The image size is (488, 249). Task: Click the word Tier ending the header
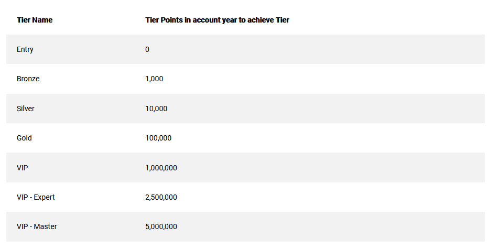283,20
